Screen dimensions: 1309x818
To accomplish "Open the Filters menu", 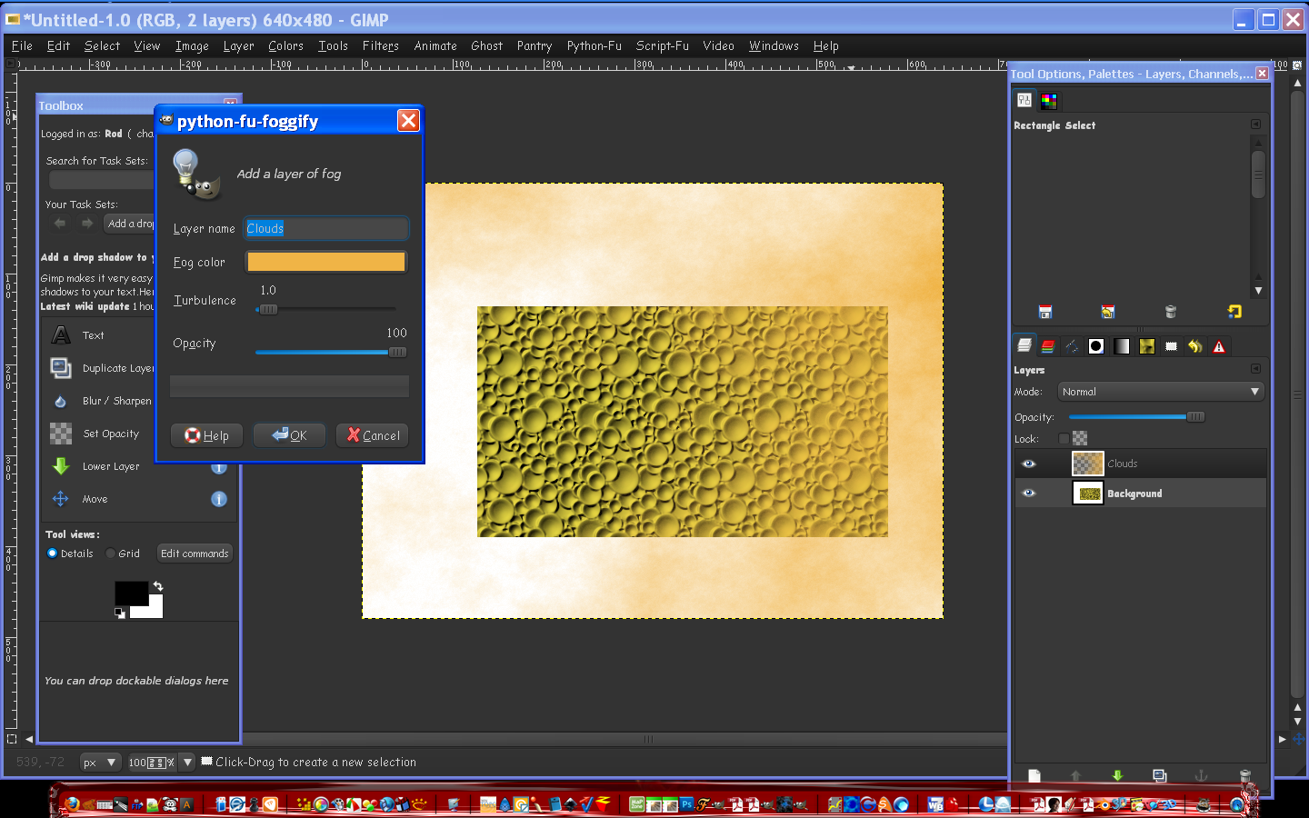I will pyautogui.click(x=380, y=45).
